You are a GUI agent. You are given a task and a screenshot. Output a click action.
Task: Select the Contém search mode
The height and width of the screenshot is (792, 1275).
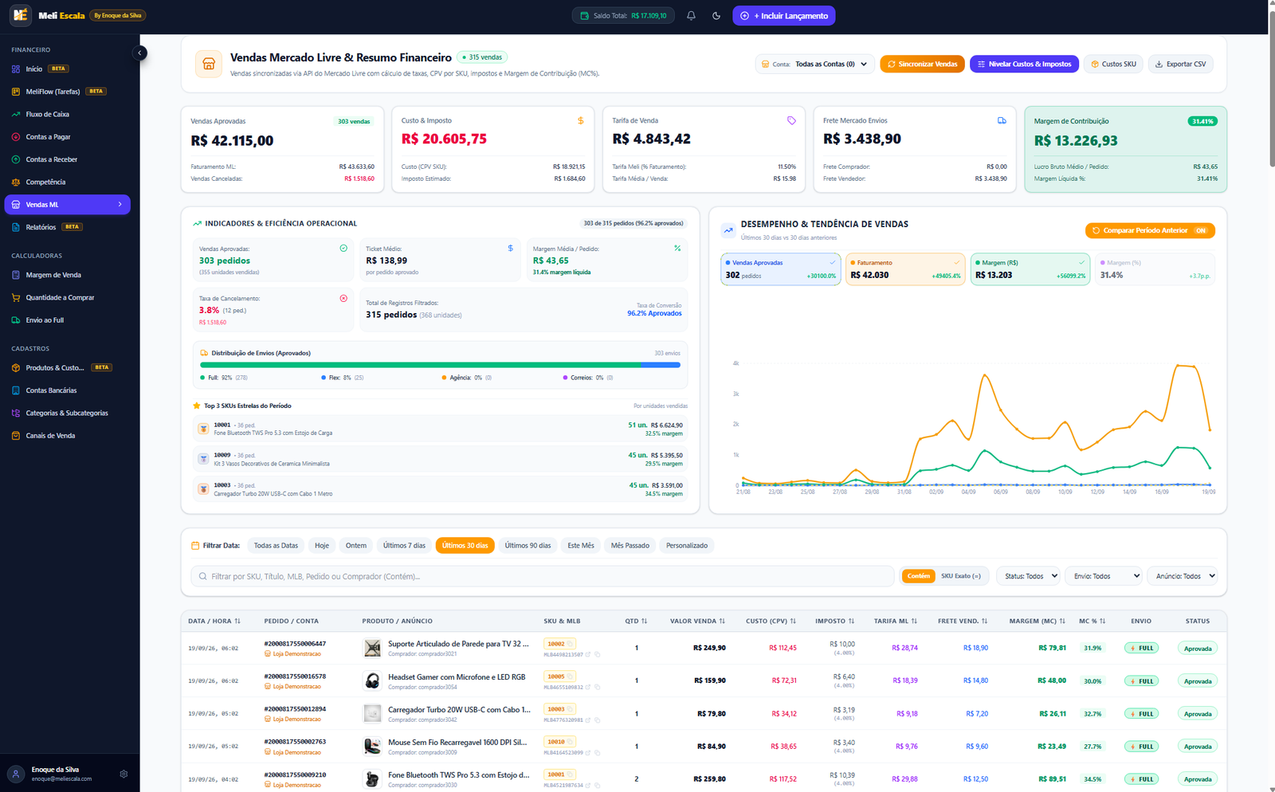[918, 576]
